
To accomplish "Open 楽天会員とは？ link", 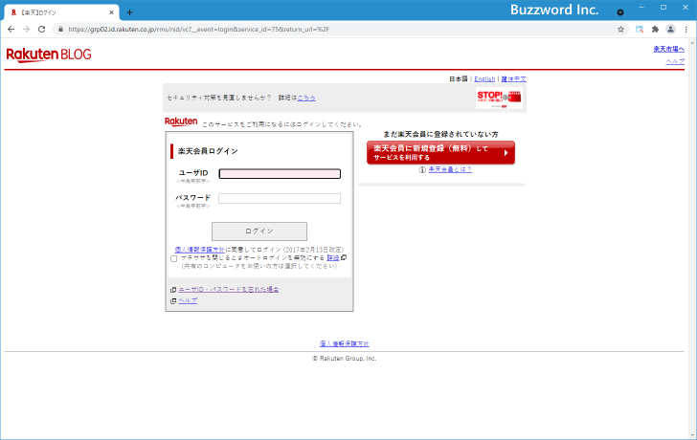I will tap(450, 169).
